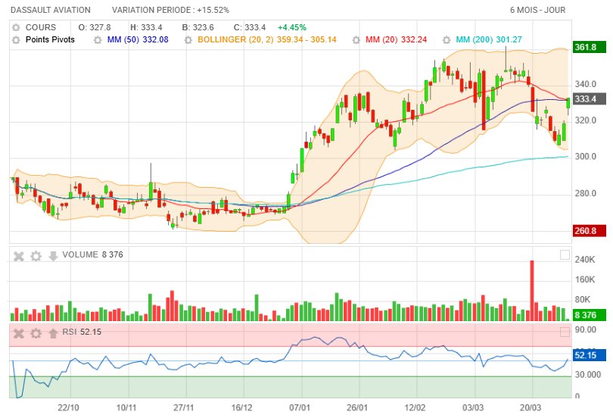The image size is (613, 418).
Task: Open the VOLUME panel settings gear
Action: tap(36, 256)
